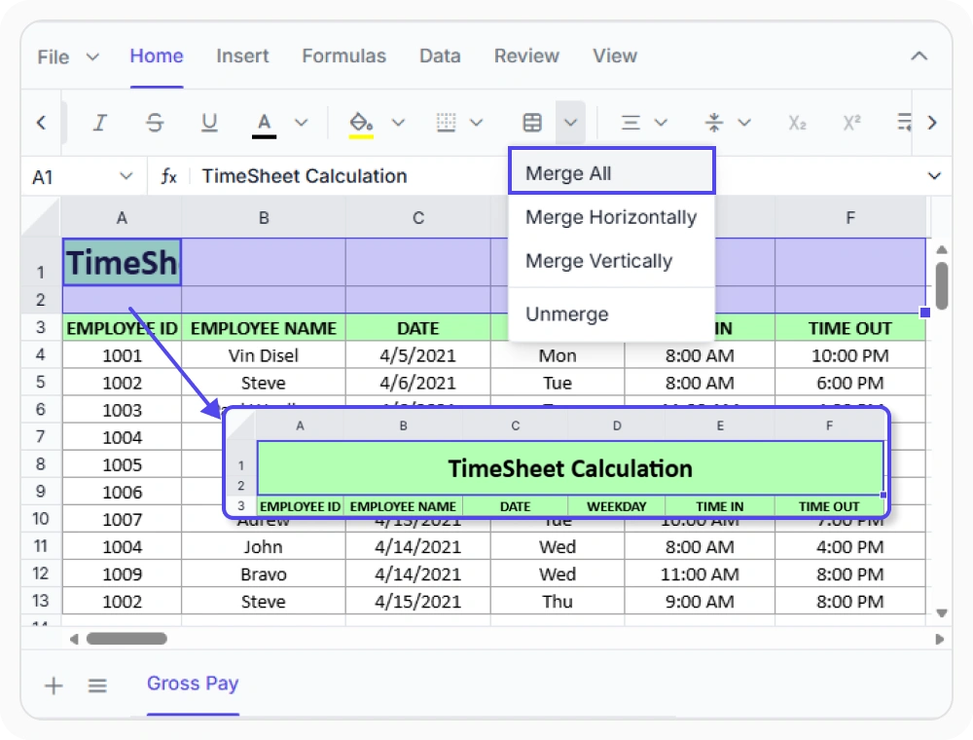The image size is (973, 740).
Task: Select the row 11 header
Action: tap(41, 546)
